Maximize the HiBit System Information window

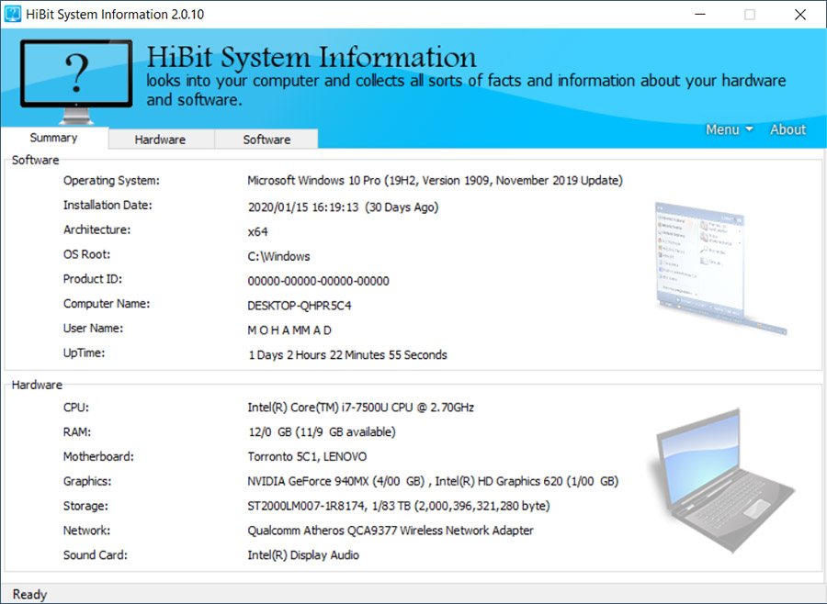[x=749, y=14]
